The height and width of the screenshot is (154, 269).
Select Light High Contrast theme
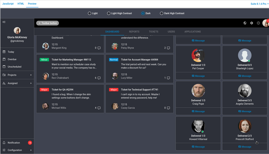coord(109,13)
